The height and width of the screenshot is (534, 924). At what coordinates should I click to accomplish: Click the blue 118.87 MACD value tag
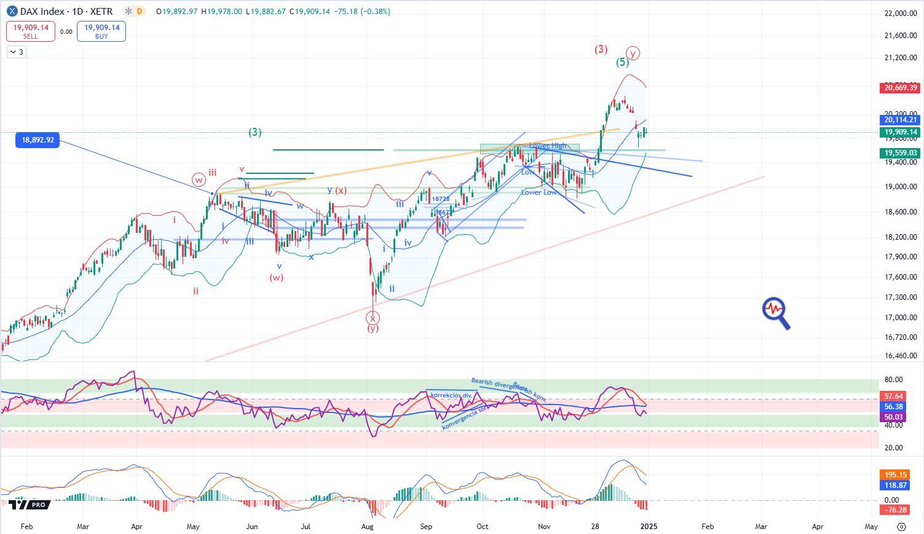895,485
